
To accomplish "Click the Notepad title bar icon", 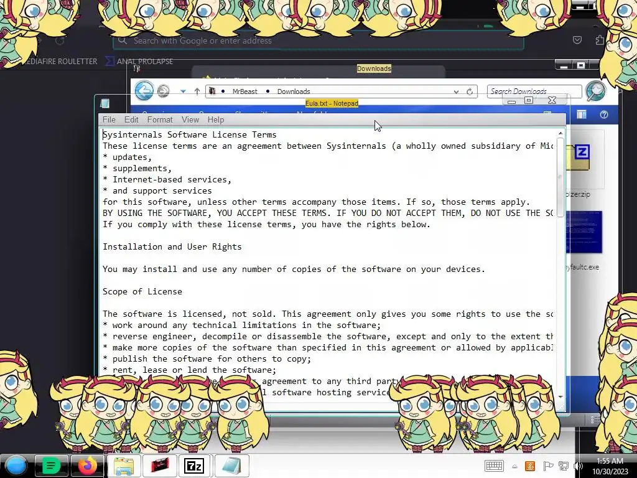I will point(105,103).
